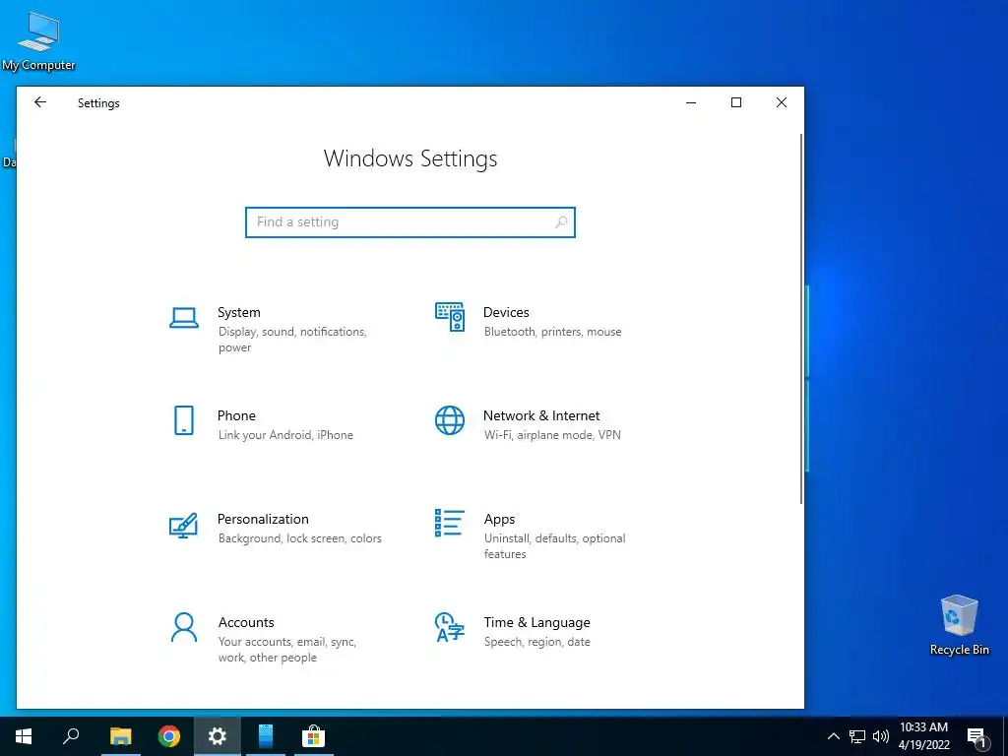Viewport: 1008px width, 756px height.
Task: Click the Settings gear in the taskbar
Action: 218,736
